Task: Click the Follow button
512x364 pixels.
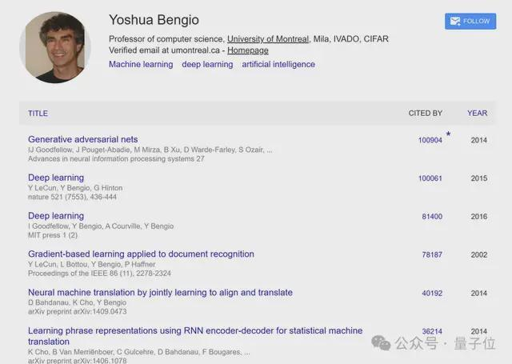Action: (470, 22)
